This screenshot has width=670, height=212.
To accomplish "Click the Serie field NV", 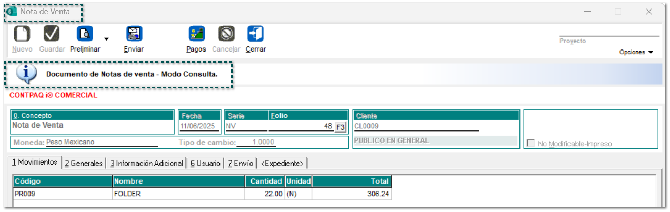I will [246, 126].
